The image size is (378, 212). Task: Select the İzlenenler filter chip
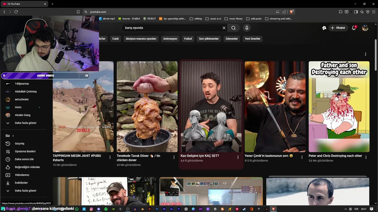(232, 39)
